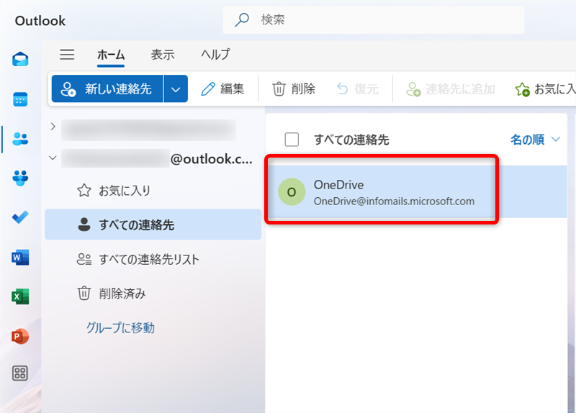The height and width of the screenshot is (413, 576).
Task: Toggle the hamburger navigation pane button
Action: pyautogui.click(x=67, y=55)
